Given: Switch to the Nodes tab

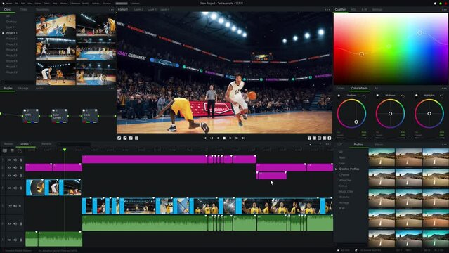Looking at the screenshot, I should pos(8,89).
